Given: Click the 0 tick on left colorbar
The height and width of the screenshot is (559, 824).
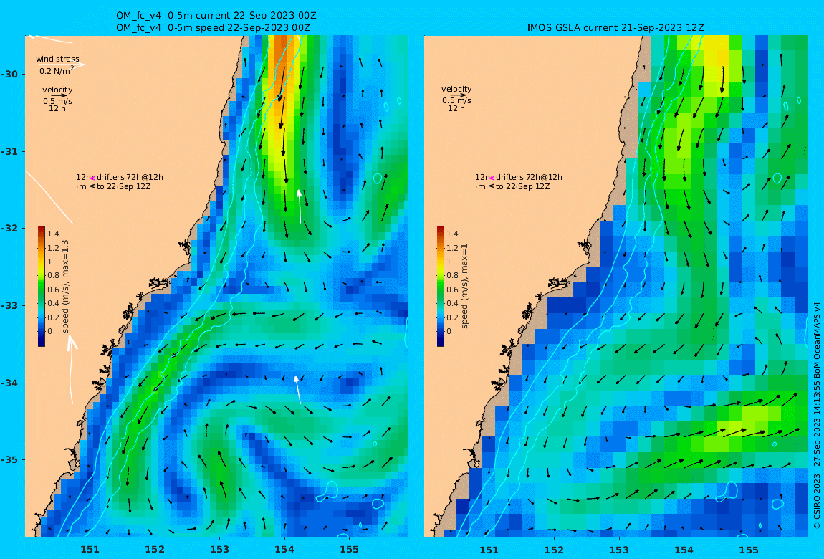Looking at the screenshot, I should tap(50, 331).
